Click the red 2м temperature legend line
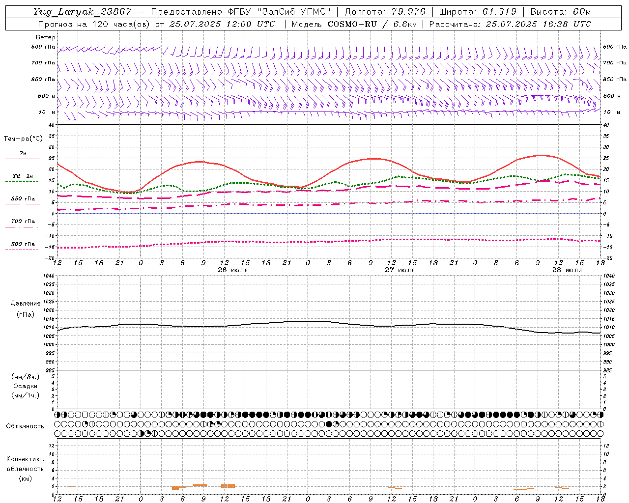This screenshot has width=629, height=503. click(23, 159)
